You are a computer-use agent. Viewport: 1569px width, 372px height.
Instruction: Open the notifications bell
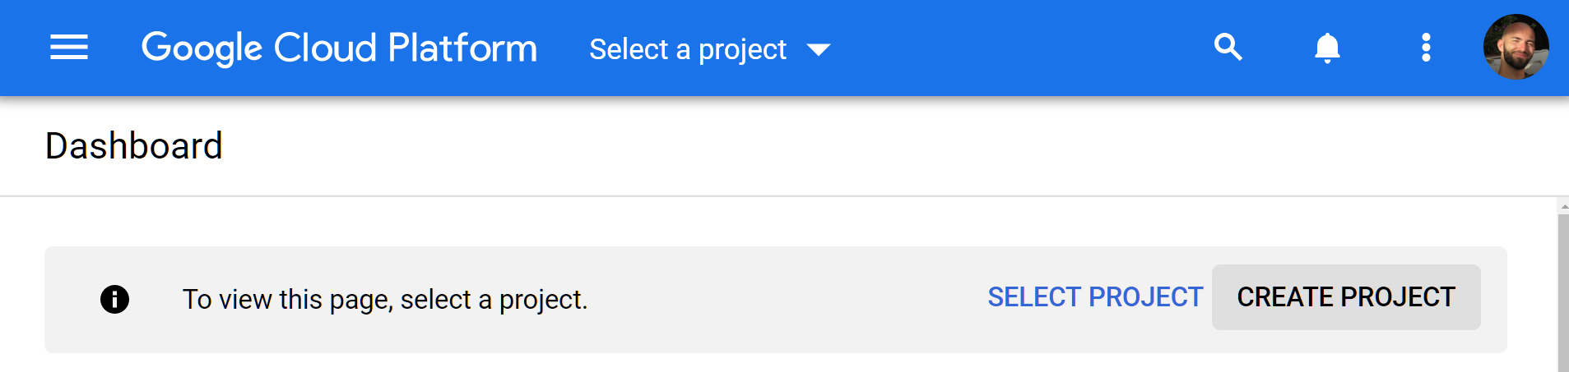(1327, 48)
